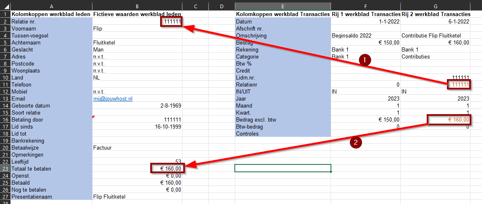Viewport: 482px width, 204px height.
Task: Click header 'Rij 1 werkblad Transacties'
Action: point(366,14)
